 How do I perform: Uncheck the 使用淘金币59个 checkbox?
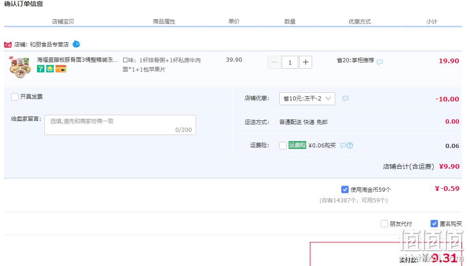345,189
